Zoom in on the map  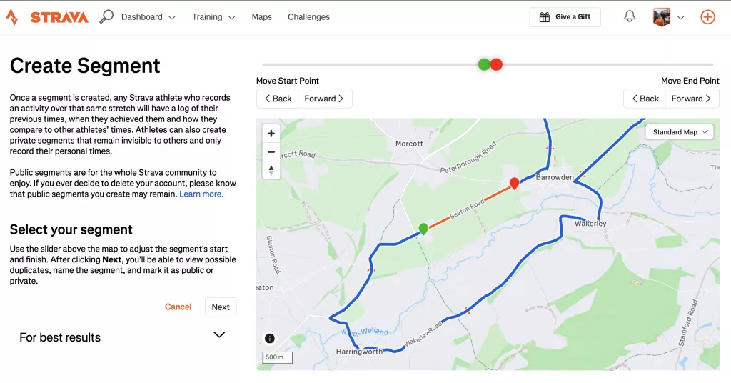(x=271, y=134)
